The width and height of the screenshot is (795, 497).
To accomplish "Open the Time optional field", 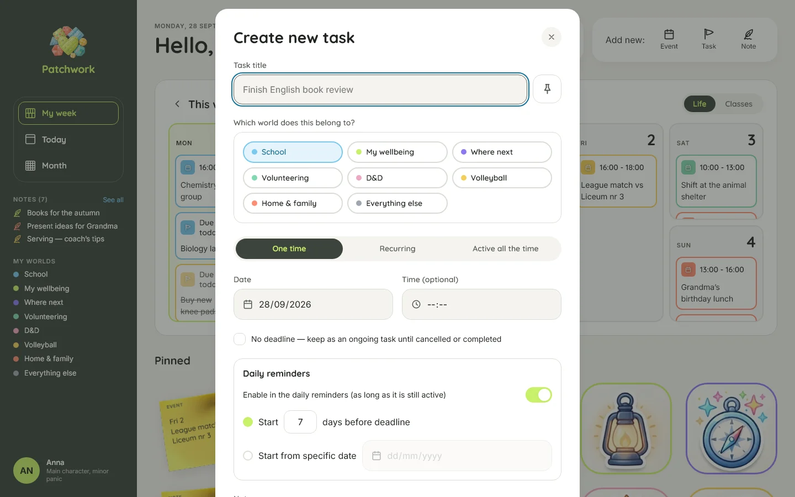I will 481,304.
